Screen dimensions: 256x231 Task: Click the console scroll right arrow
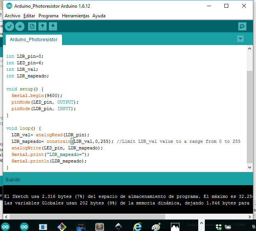(249, 217)
